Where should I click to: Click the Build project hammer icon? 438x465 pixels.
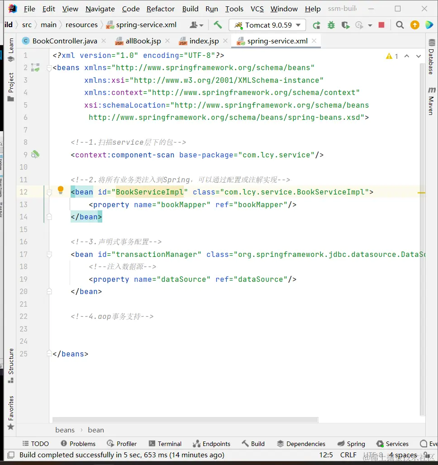pos(218,25)
